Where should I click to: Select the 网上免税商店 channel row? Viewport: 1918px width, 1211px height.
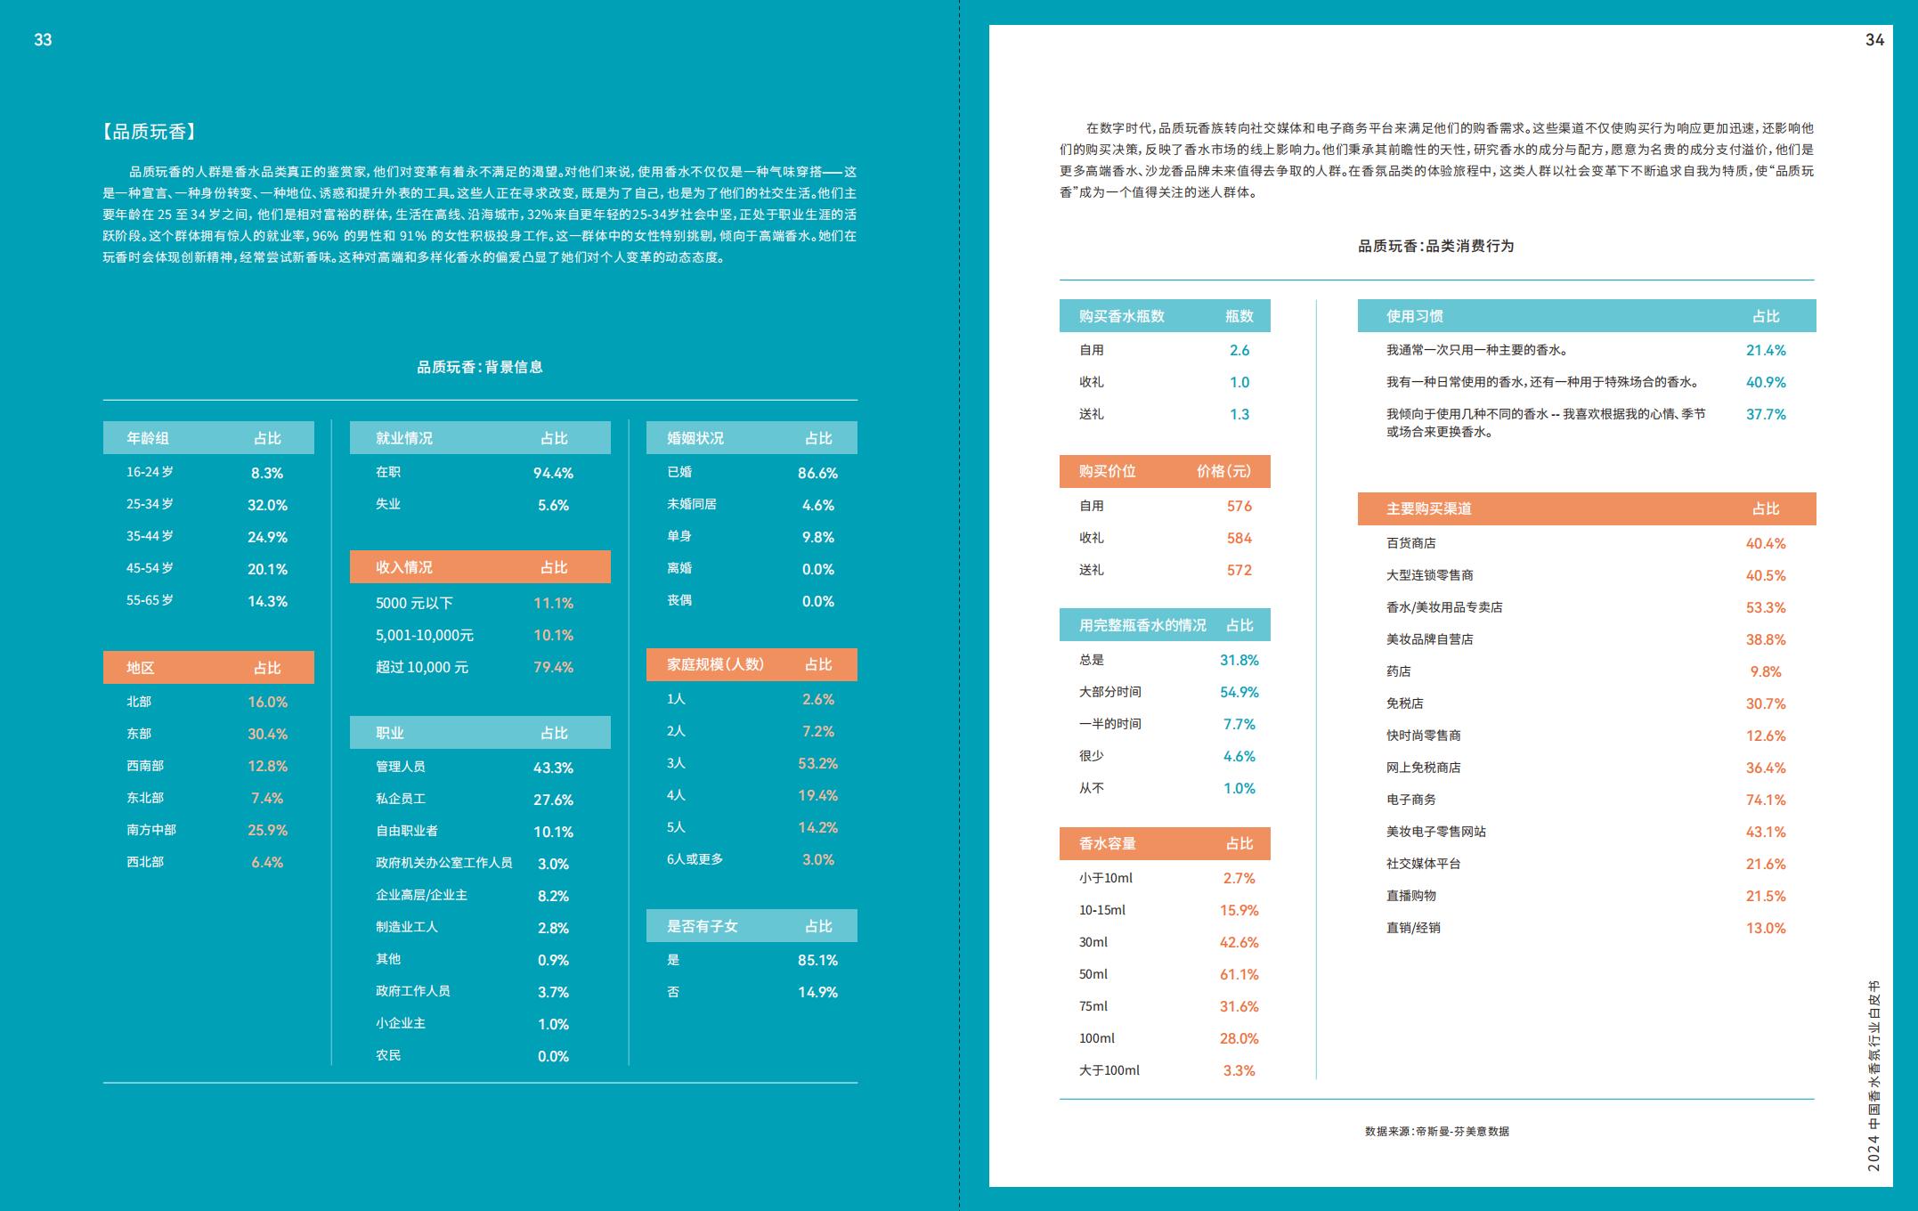pyautogui.click(x=1587, y=768)
